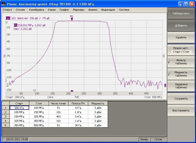Click the 300 кГц start cell in row 1

[x=19, y=107]
